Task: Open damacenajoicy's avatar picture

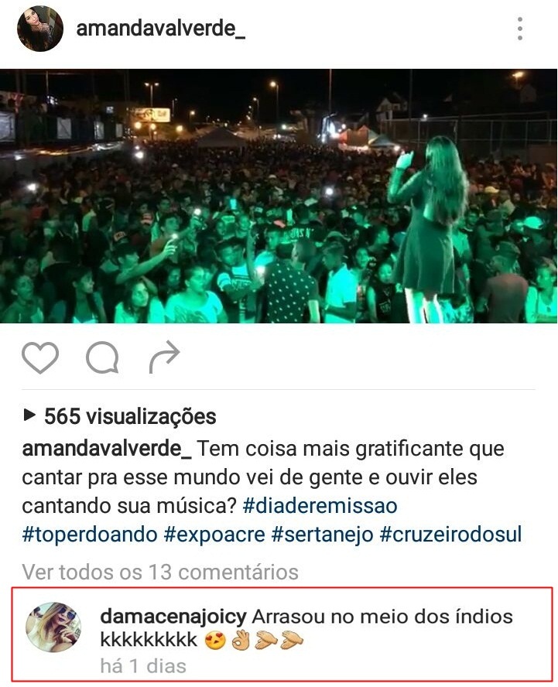Action: (53, 627)
